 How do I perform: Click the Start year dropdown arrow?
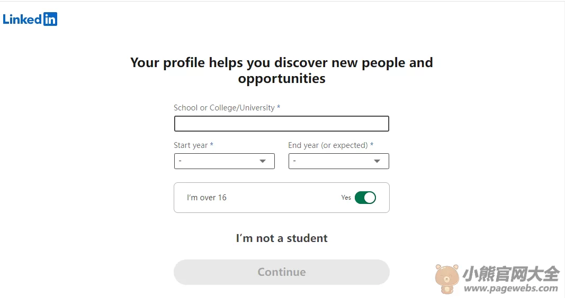tap(263, 161)
